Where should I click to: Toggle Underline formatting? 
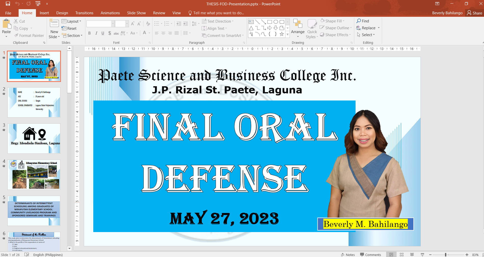[x=103, y=33]
